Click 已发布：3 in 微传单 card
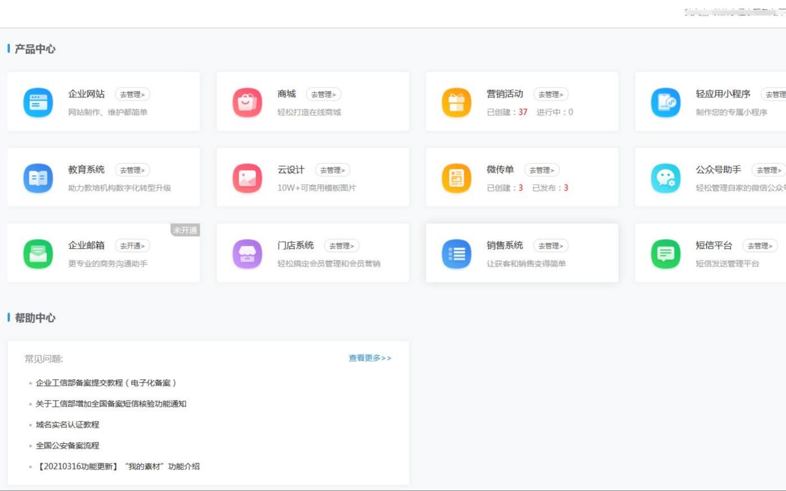 click(x=550, y=188)
